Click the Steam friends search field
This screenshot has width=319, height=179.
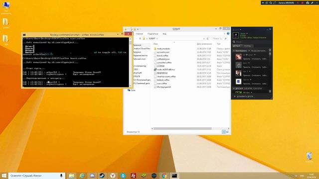click(x=252, y=42)
